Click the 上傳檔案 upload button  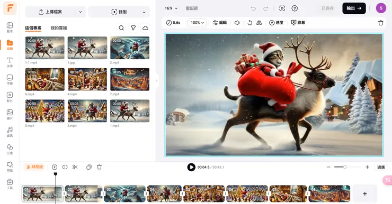[x=50, y=12]
